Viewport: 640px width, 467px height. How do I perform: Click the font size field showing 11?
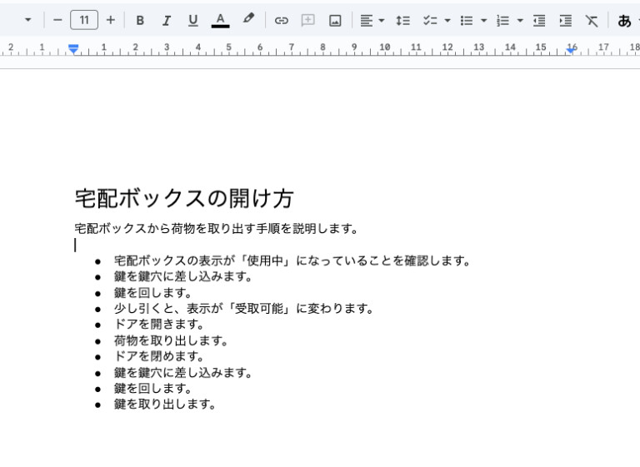[84, 20]
